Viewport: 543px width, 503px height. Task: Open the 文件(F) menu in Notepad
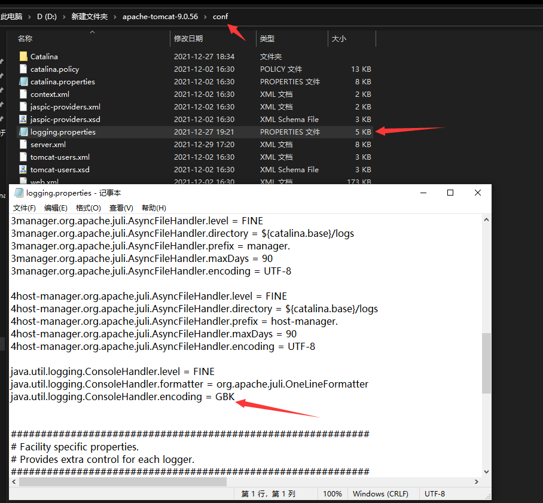[x=24, y=208]
